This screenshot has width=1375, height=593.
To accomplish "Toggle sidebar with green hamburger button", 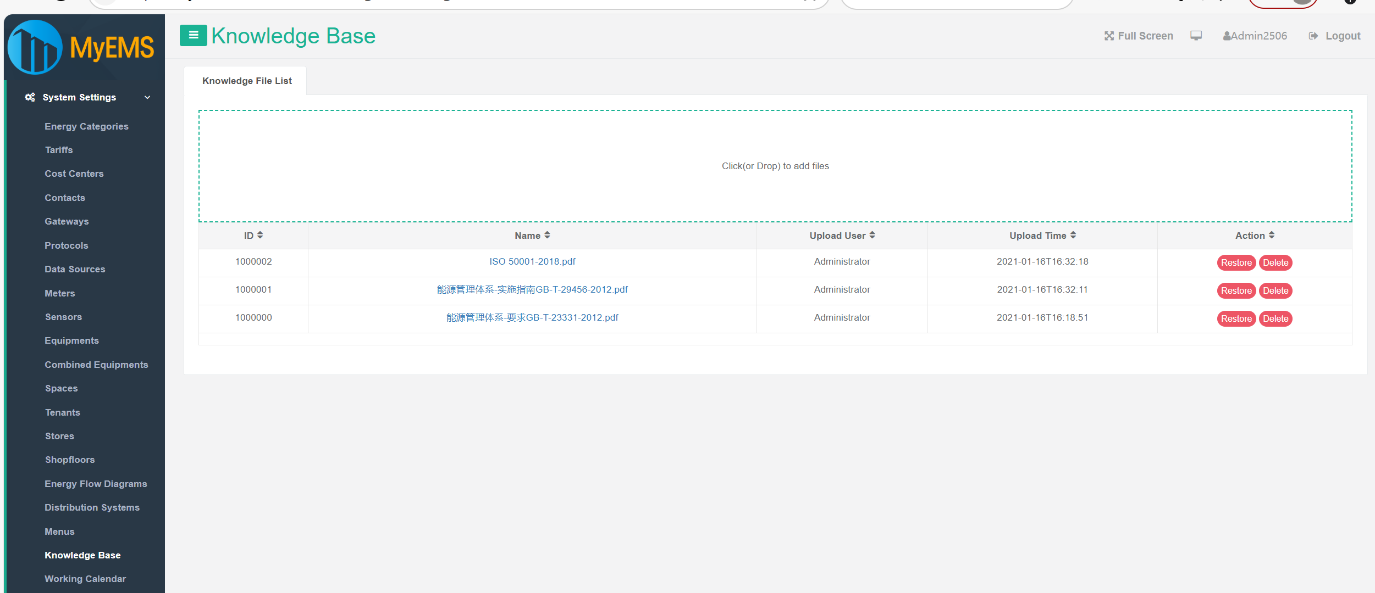I will (193, 36).
